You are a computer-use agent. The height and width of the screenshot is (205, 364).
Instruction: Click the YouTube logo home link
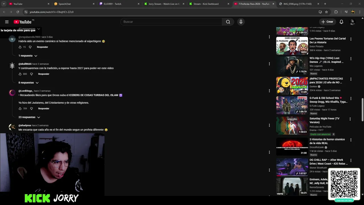click(22, 22)
